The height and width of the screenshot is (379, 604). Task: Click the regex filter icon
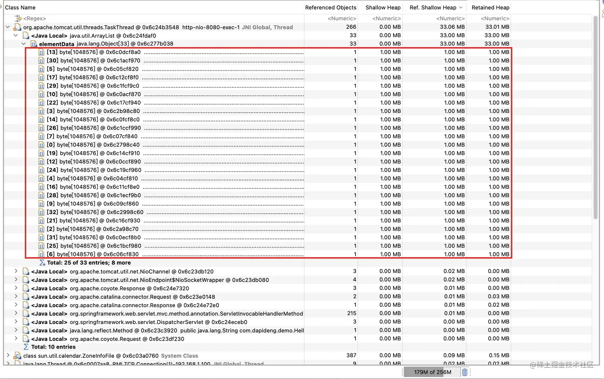pyautogui.click(x=18, y=18)
